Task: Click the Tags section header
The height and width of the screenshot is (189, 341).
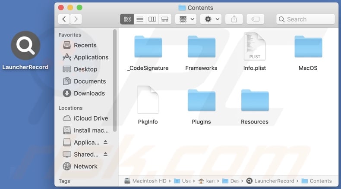Action: pos(64,181)
